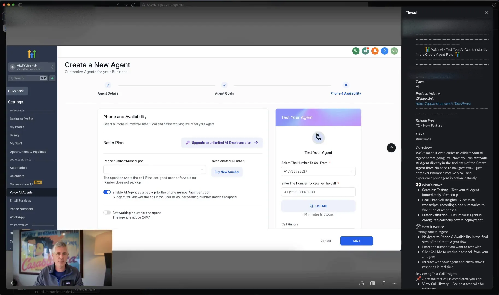This screenshot has height=295, width=499.
Task: Open Email Services settings
Action: click(20, 200)
